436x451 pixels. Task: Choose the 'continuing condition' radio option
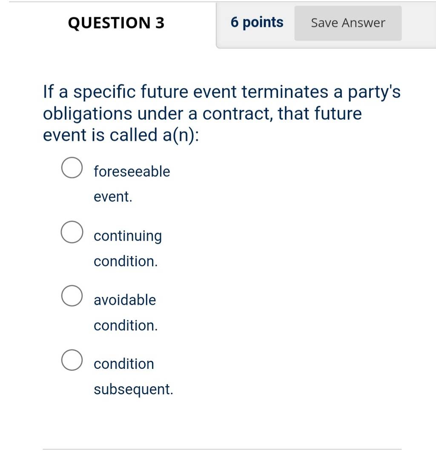(72, 232)
